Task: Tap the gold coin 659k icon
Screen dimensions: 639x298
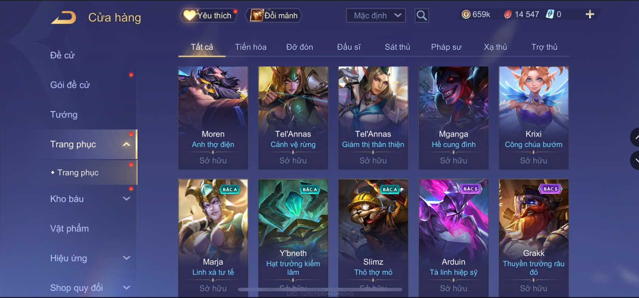Action: [x=466, y=15]
